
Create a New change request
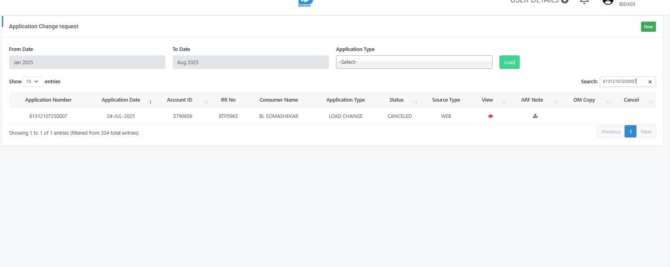tap(648, 27)
